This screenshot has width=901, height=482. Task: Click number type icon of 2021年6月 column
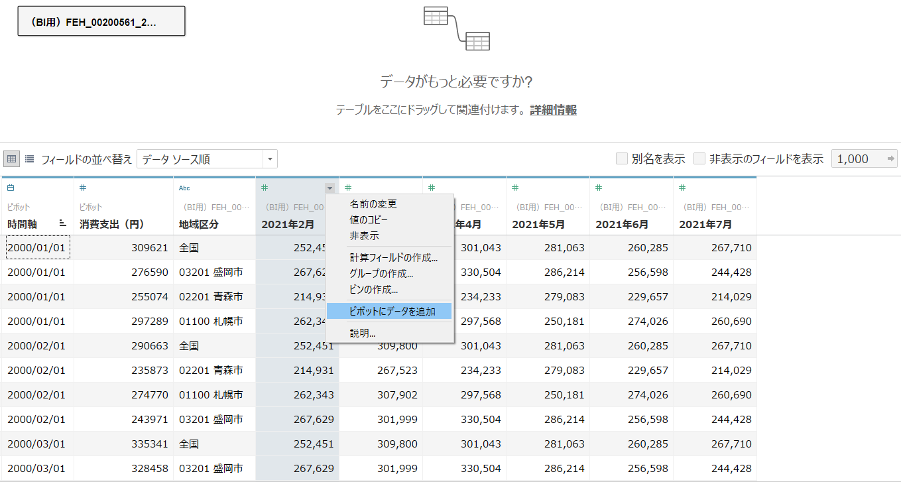tap(599, 188)
